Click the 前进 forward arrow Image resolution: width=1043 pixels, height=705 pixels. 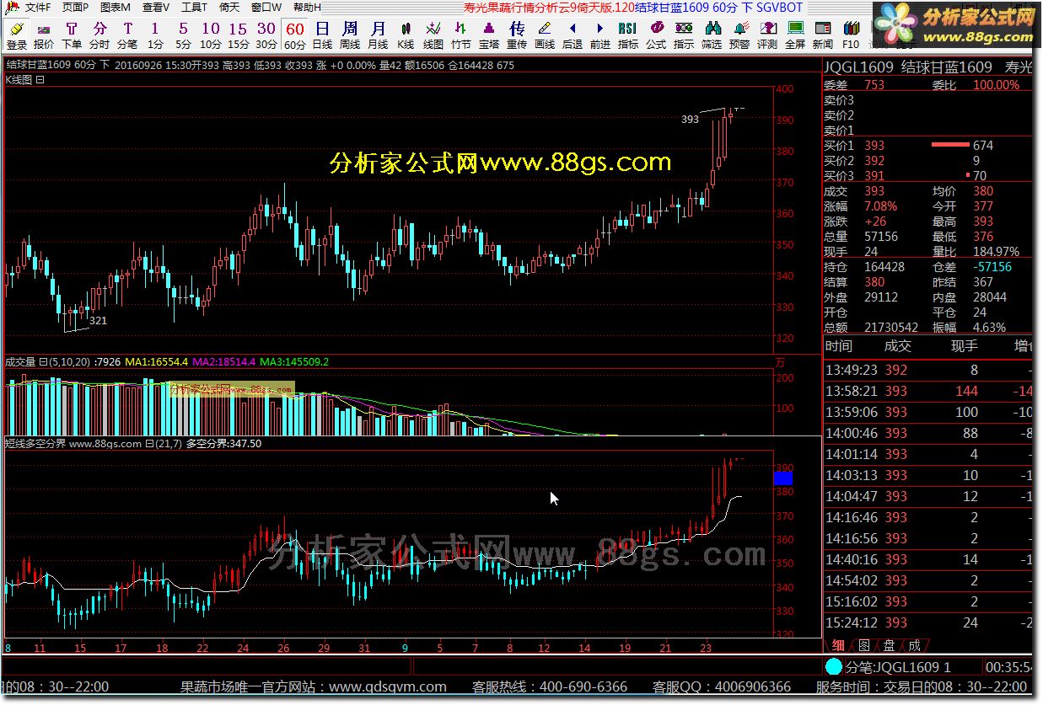[x=600, y=35]
